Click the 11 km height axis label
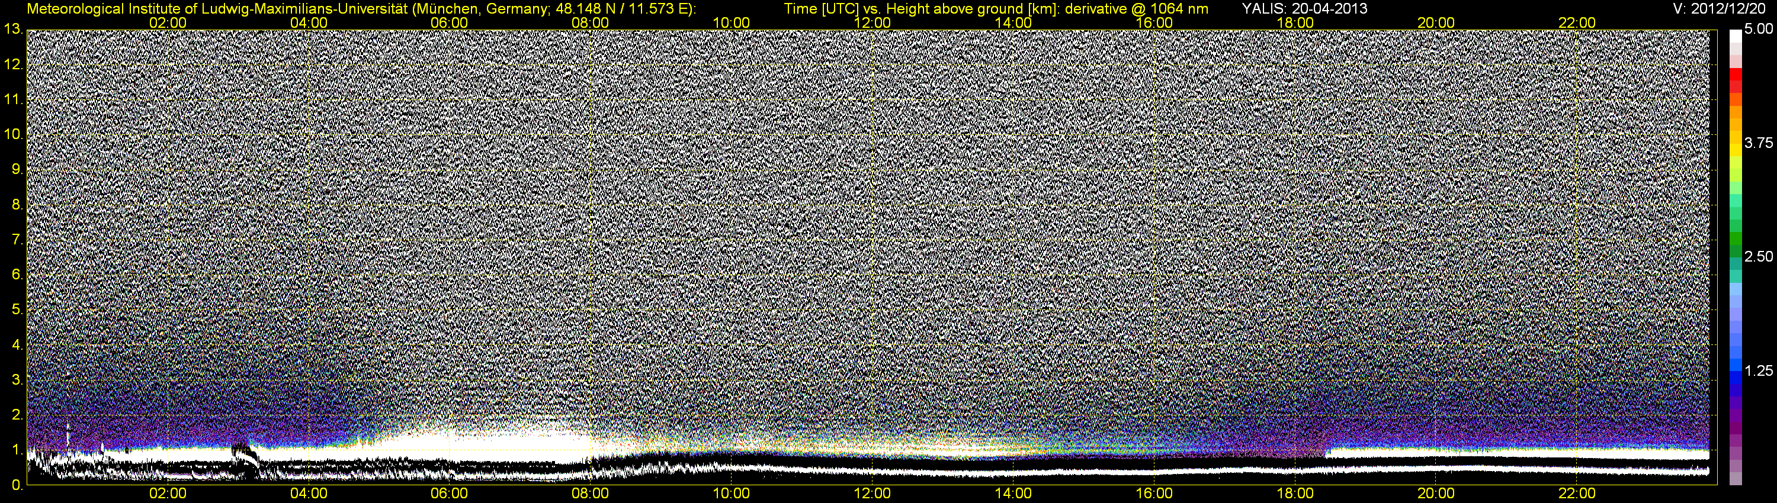The height and width of the screenshot is (503, 1777). 12,100
